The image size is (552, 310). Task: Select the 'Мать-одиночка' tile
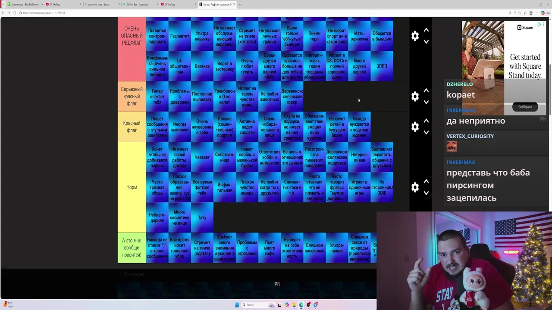359,36
